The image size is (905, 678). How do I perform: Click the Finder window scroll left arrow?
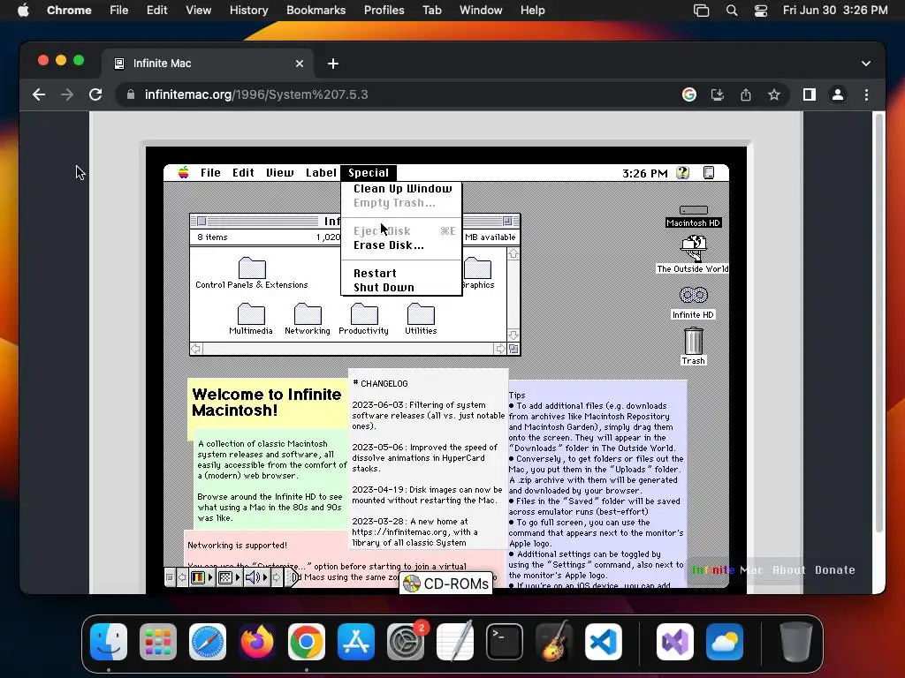click(196, 349)
